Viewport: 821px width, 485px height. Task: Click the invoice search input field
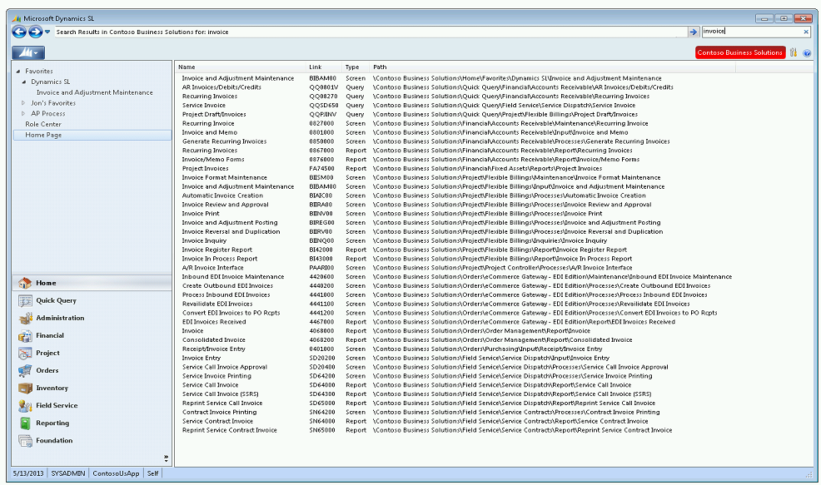pyautogui.click(x=751, y=32)
